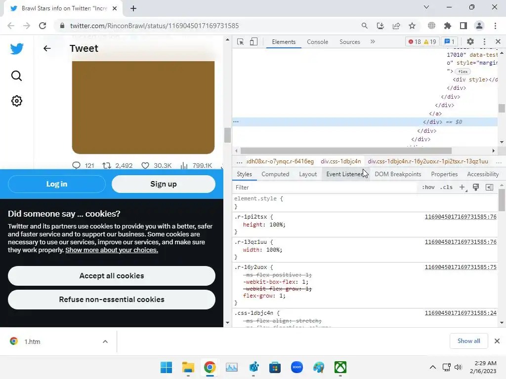The image size is (506, 379).
Task: Switch to the Console tab
Action: point(318,42)
